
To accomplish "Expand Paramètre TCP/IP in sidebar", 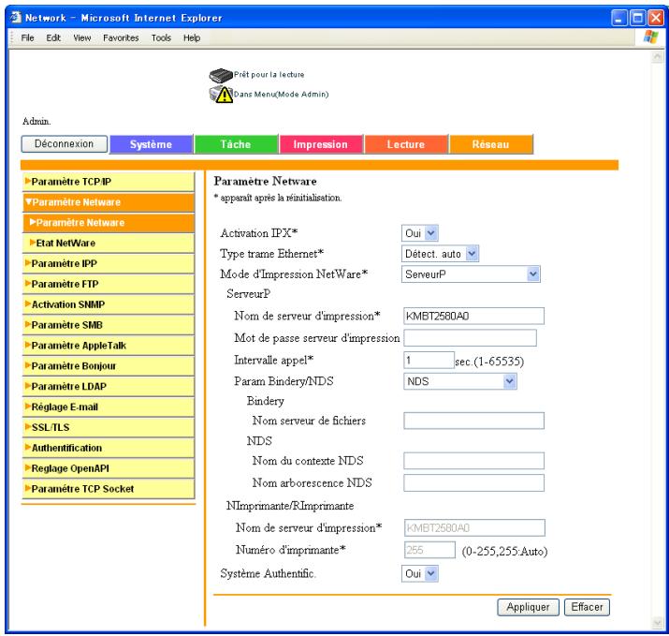I will coord(109,182).
